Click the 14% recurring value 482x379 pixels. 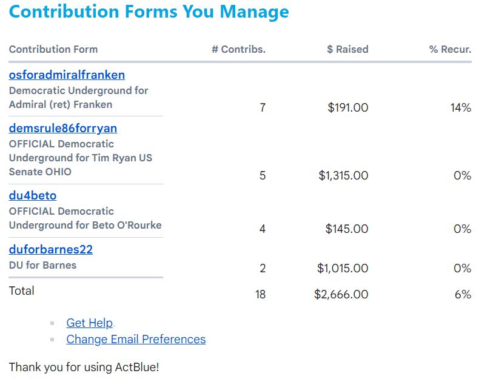tap(461, 108)
